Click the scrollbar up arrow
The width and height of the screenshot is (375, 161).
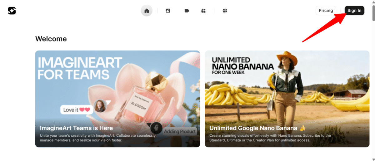[373, 2]
